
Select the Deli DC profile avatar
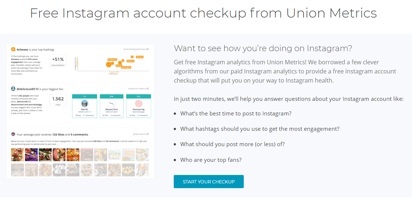click(85, 103)
